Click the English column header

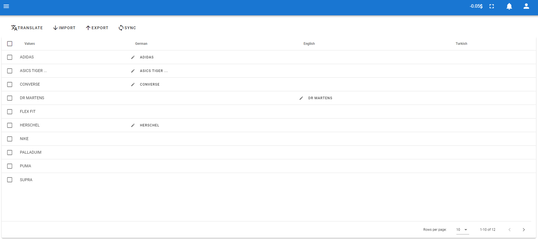coord(309,44)
